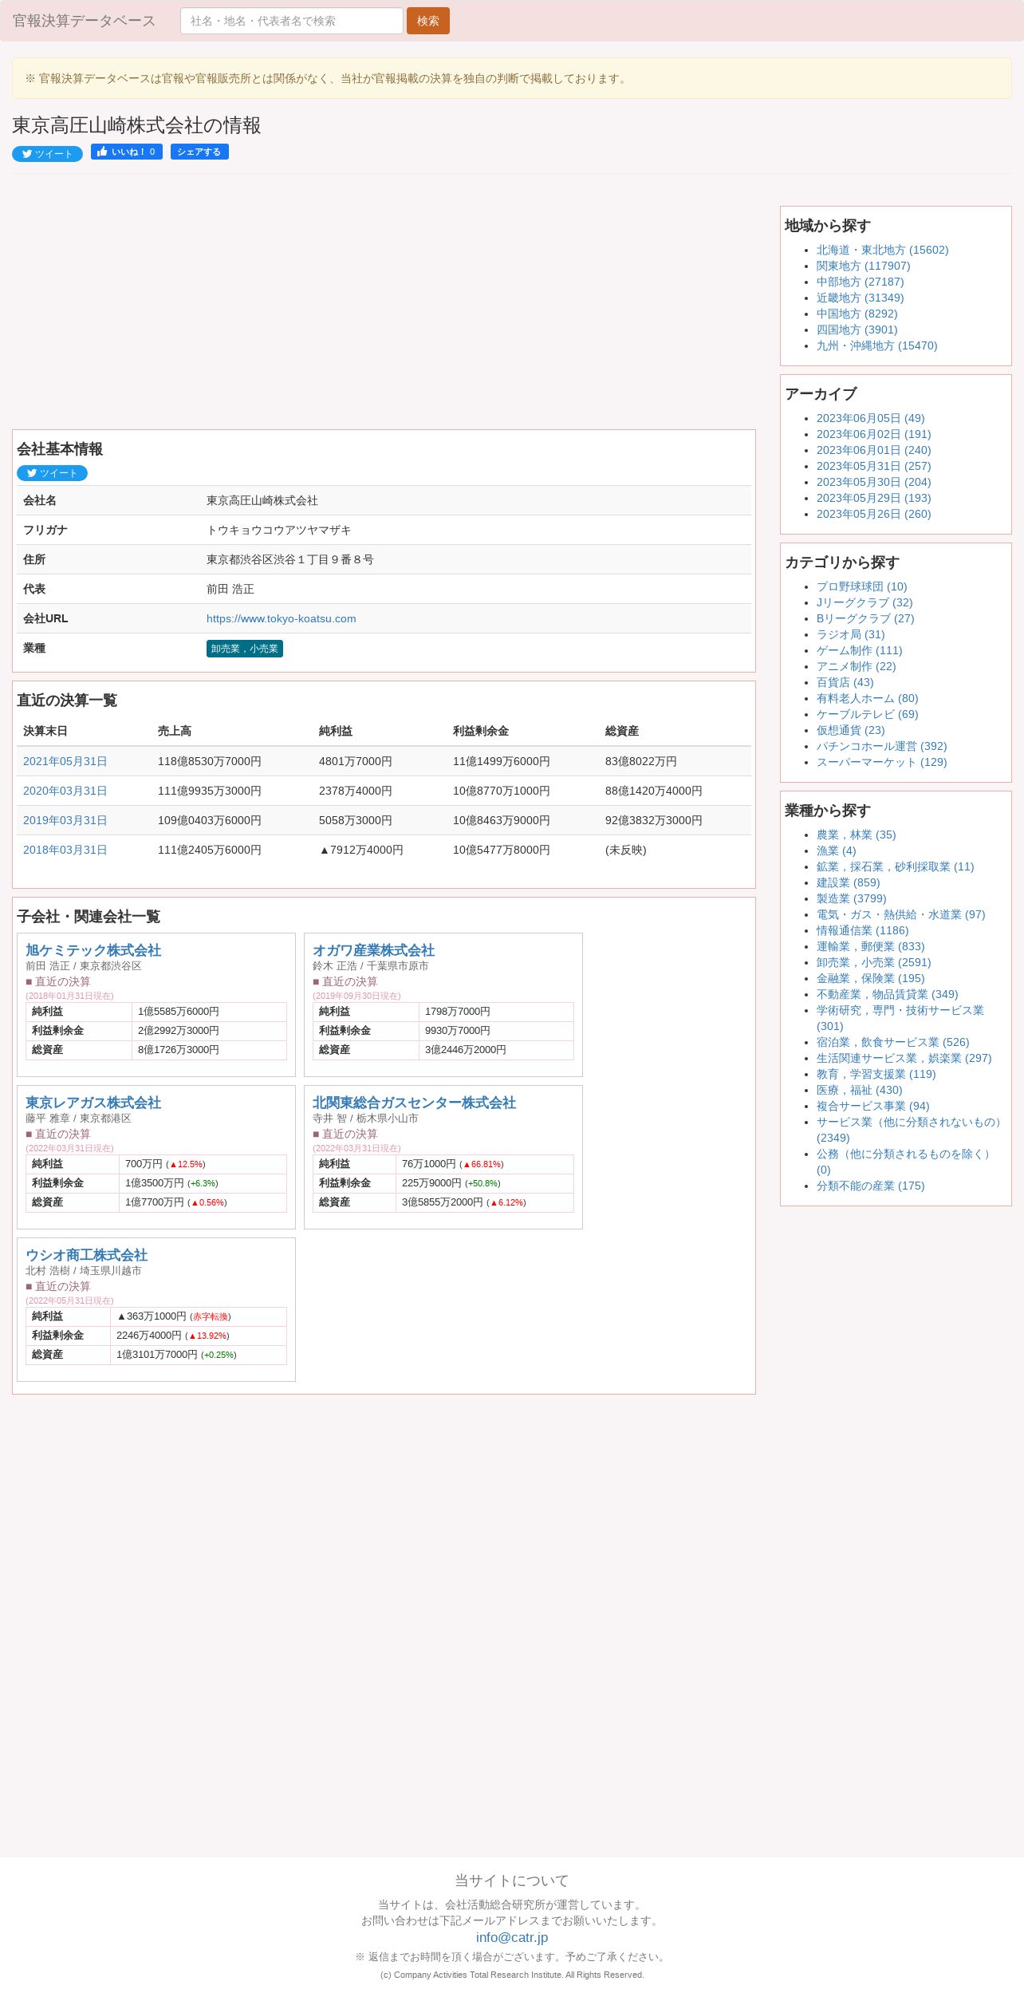Click the Facebook いいね! button
This screenshot has height=1989, width=1024.
(127, 152)
